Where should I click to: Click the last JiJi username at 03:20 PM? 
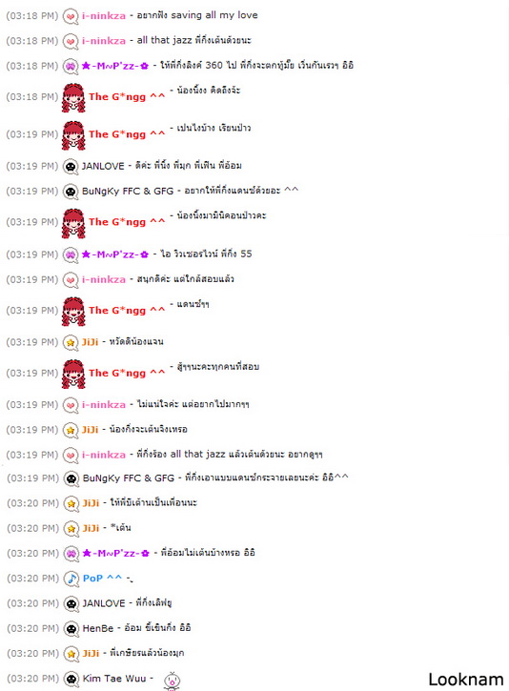tap(91, 653)
